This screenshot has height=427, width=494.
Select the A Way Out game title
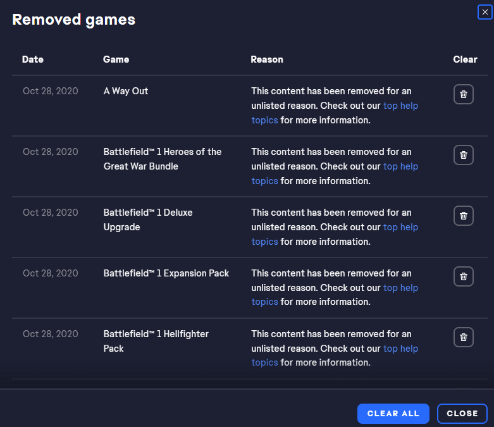pyautogui.click(x=126, y=91)
